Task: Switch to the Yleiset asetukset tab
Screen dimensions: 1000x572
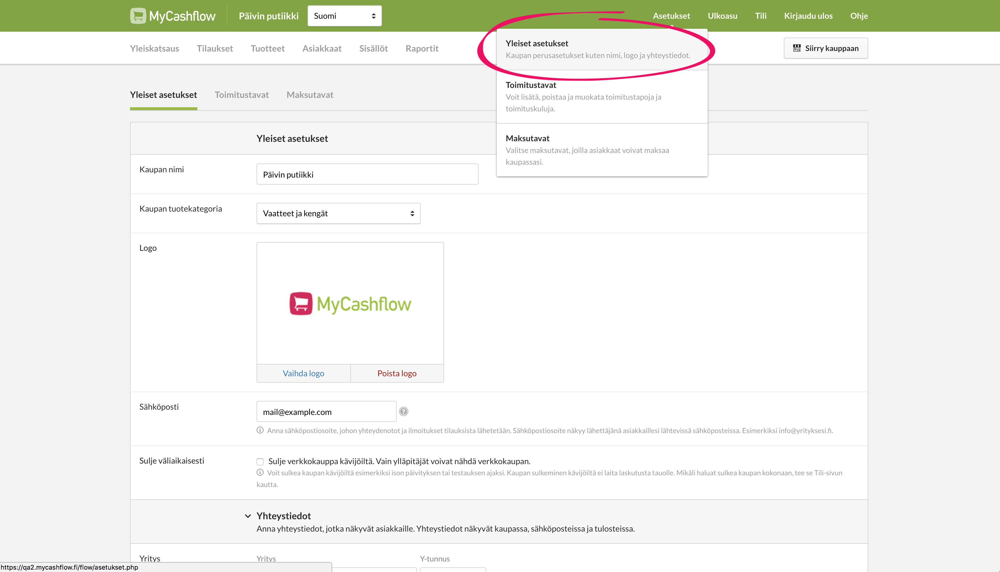Action: click(163, 95)
